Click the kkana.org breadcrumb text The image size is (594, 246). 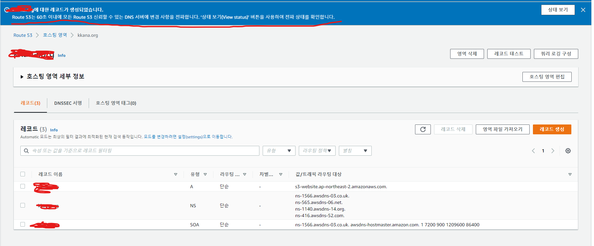click(88, 35)
